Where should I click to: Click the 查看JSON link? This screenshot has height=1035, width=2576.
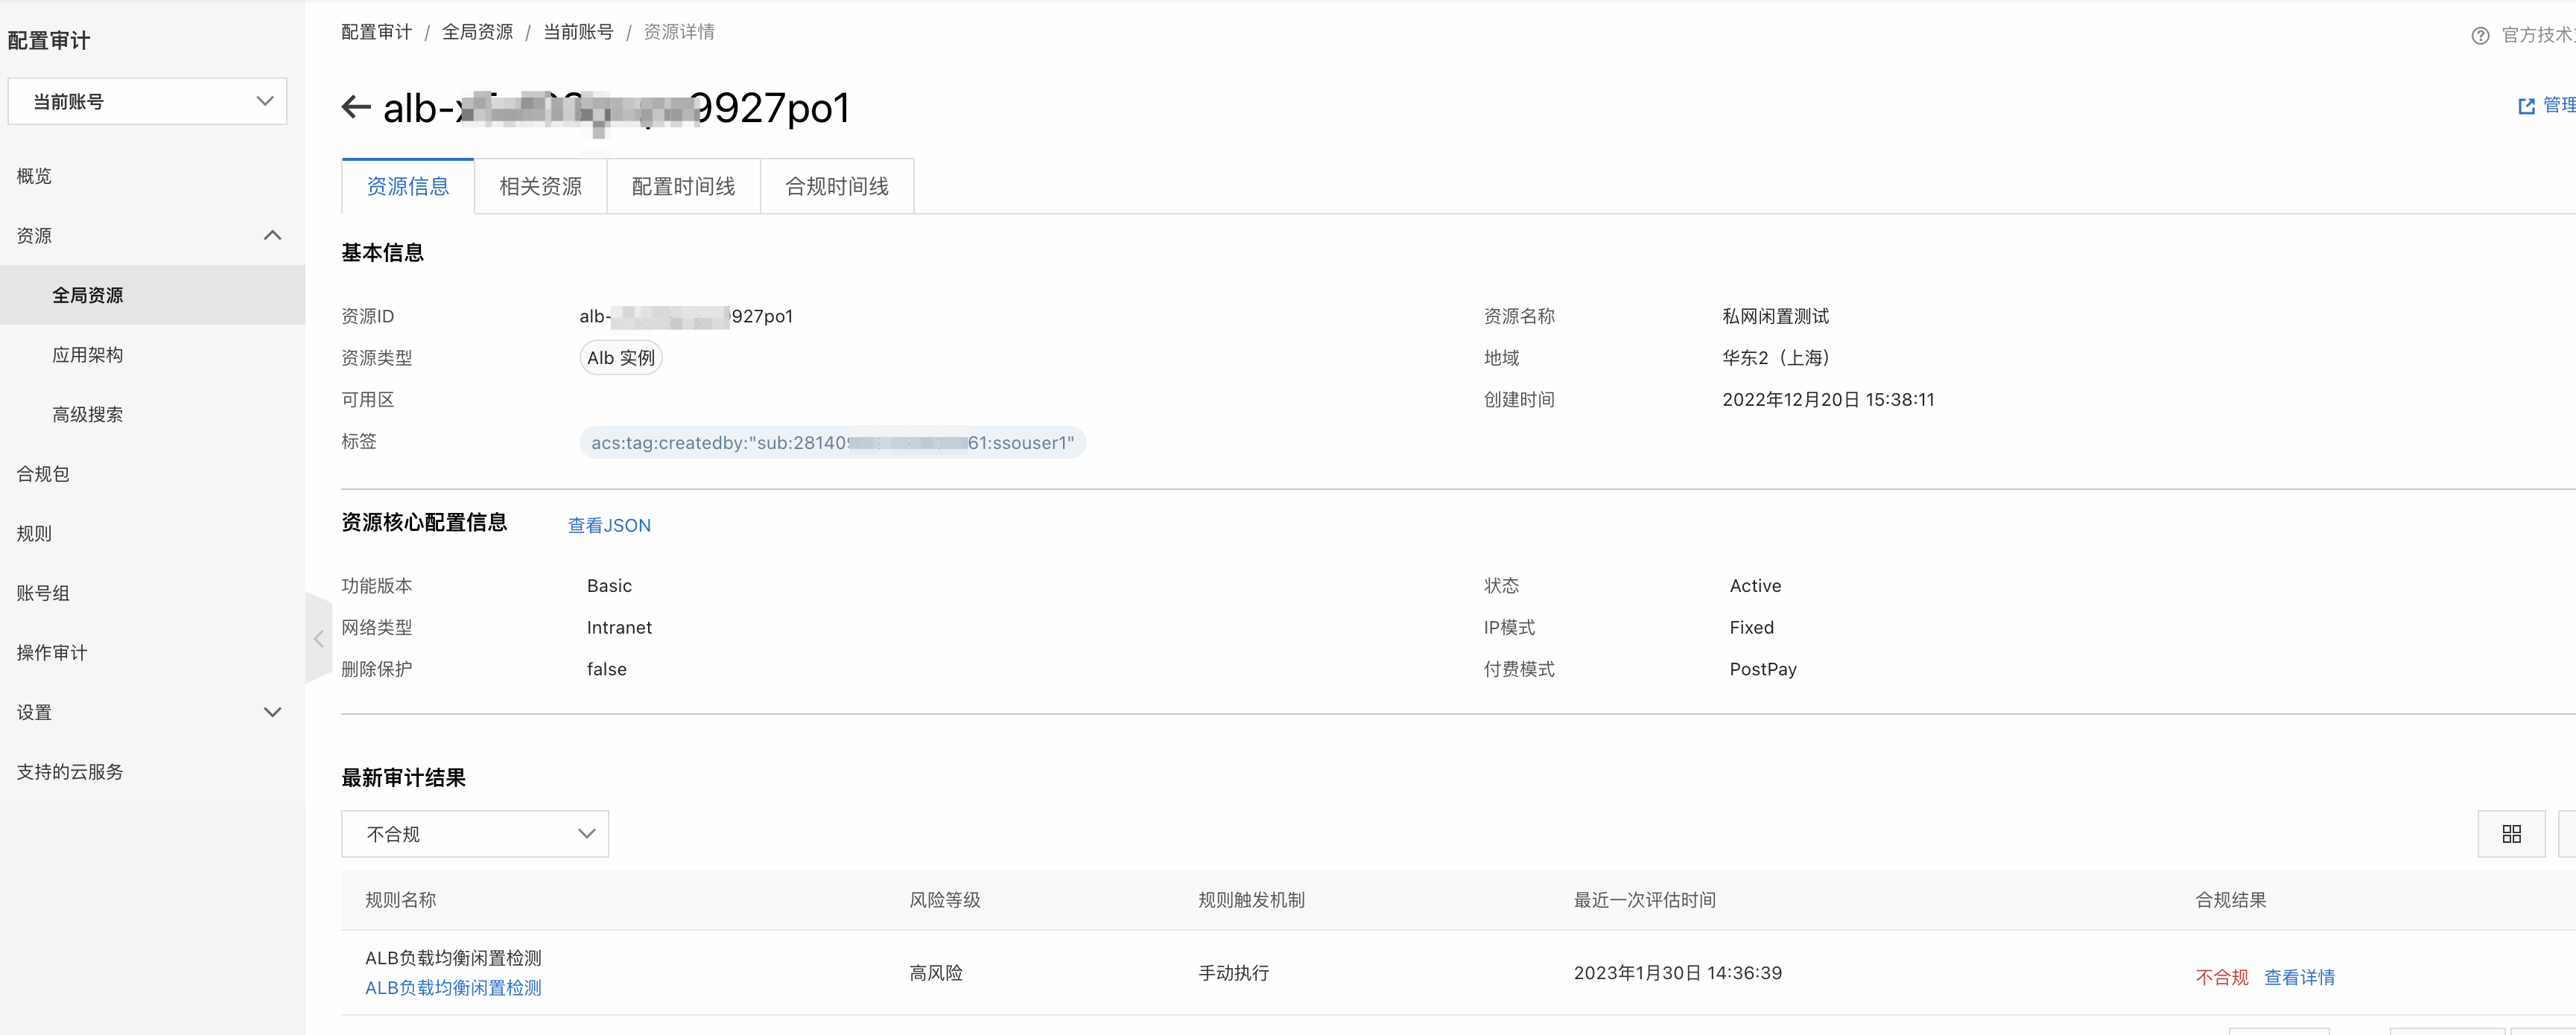[x=609, y=526]
